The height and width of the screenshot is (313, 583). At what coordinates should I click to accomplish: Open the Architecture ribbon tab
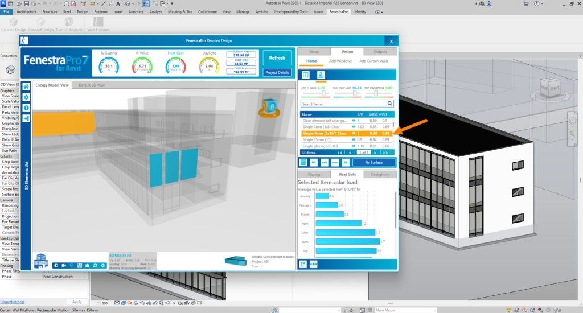pyautogui.click(x=26, y=12)
